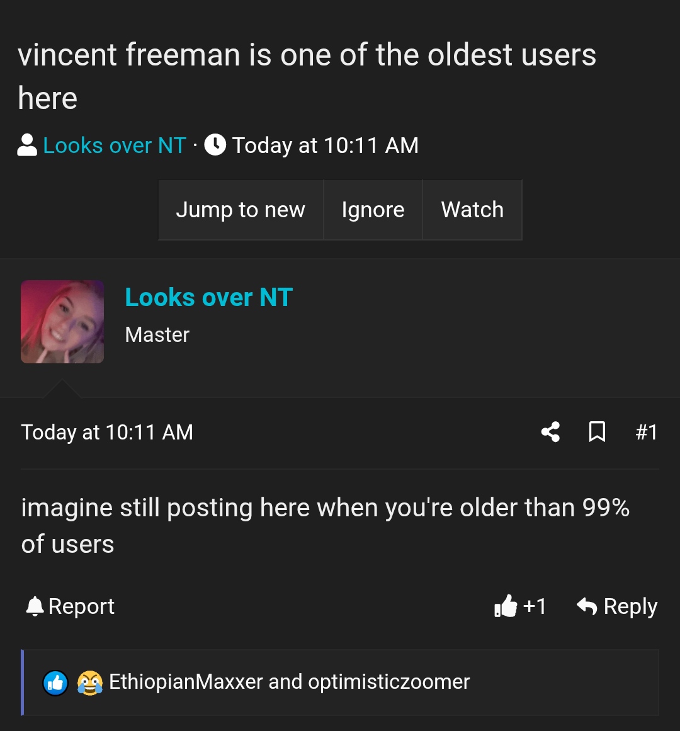Open the #1 post permalink

click(x=647, y=432)
